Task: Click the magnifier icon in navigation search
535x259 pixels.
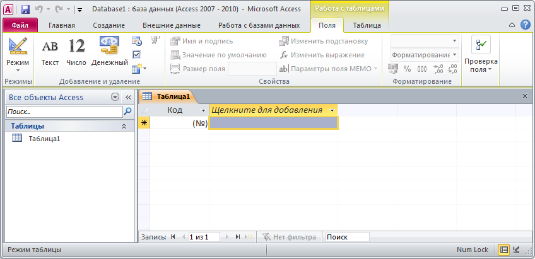Action: 127,111
